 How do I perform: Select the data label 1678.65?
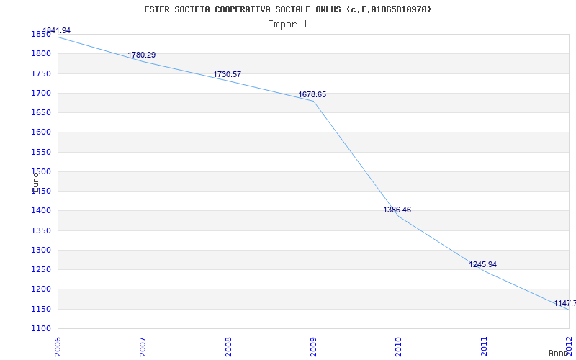[x=312, y=95]
